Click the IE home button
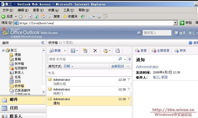The width and height of the screenshot is (198, 118). tap(43, 17)
